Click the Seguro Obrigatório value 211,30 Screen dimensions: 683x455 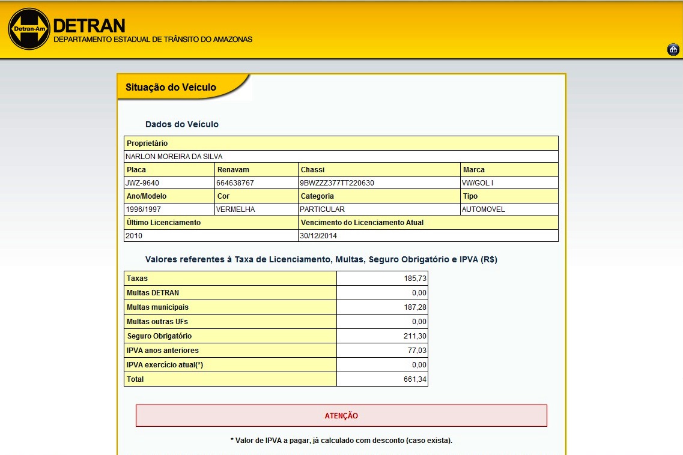point(414,336)
